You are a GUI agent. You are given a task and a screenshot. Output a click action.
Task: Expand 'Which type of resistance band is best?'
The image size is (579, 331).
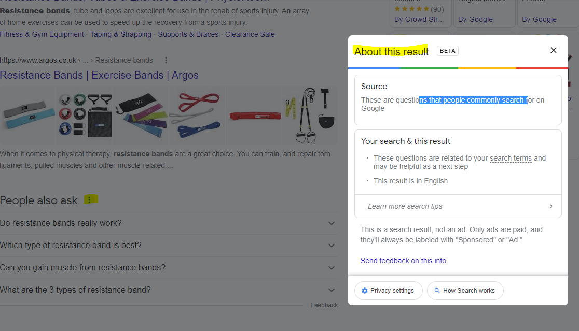[x=332, y=246]
